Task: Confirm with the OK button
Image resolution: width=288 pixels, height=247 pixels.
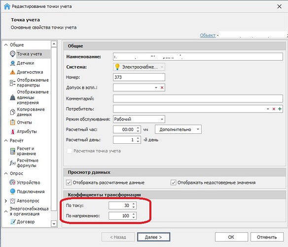Action: [231, 237]
